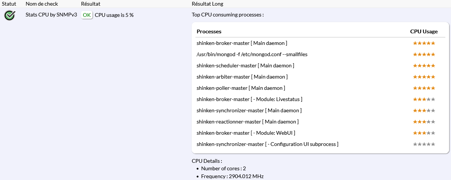Click the star rating for shinken-scheduler-master

pyautogui.click(x=424, y=65)
